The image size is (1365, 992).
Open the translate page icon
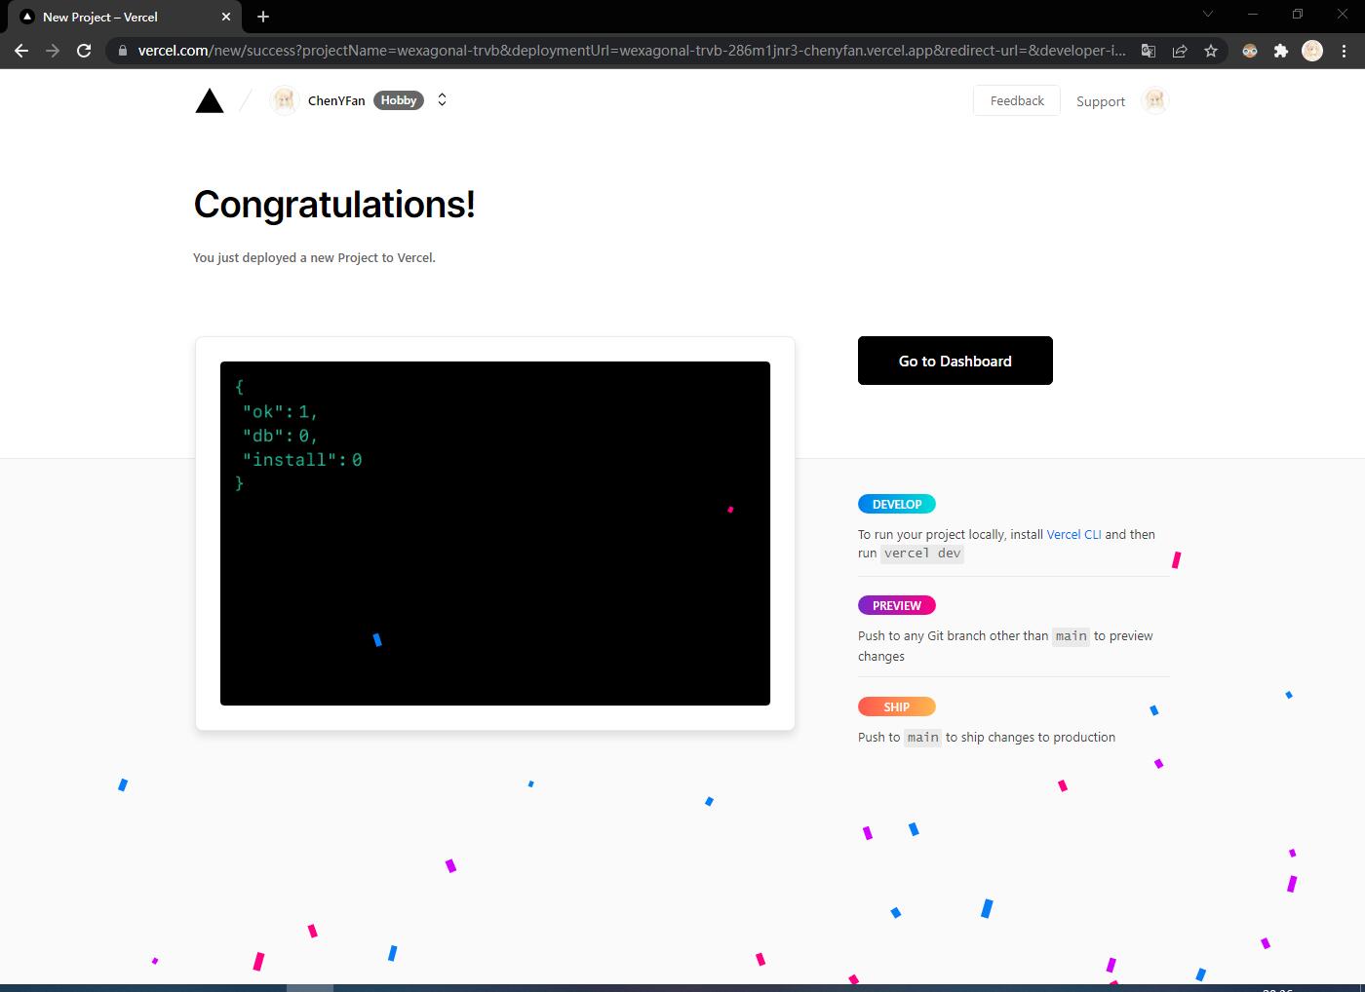coord(1149,51)
